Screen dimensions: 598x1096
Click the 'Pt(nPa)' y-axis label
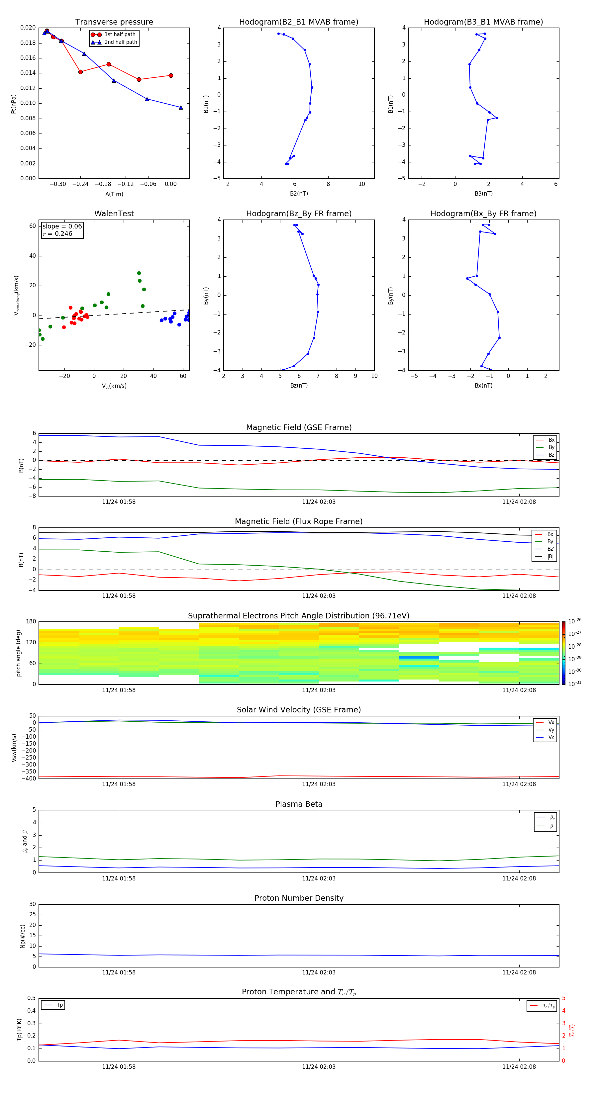point(13,104)
